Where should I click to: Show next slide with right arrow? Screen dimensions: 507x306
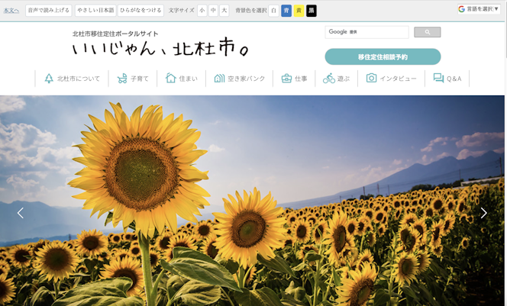(483, 213)
